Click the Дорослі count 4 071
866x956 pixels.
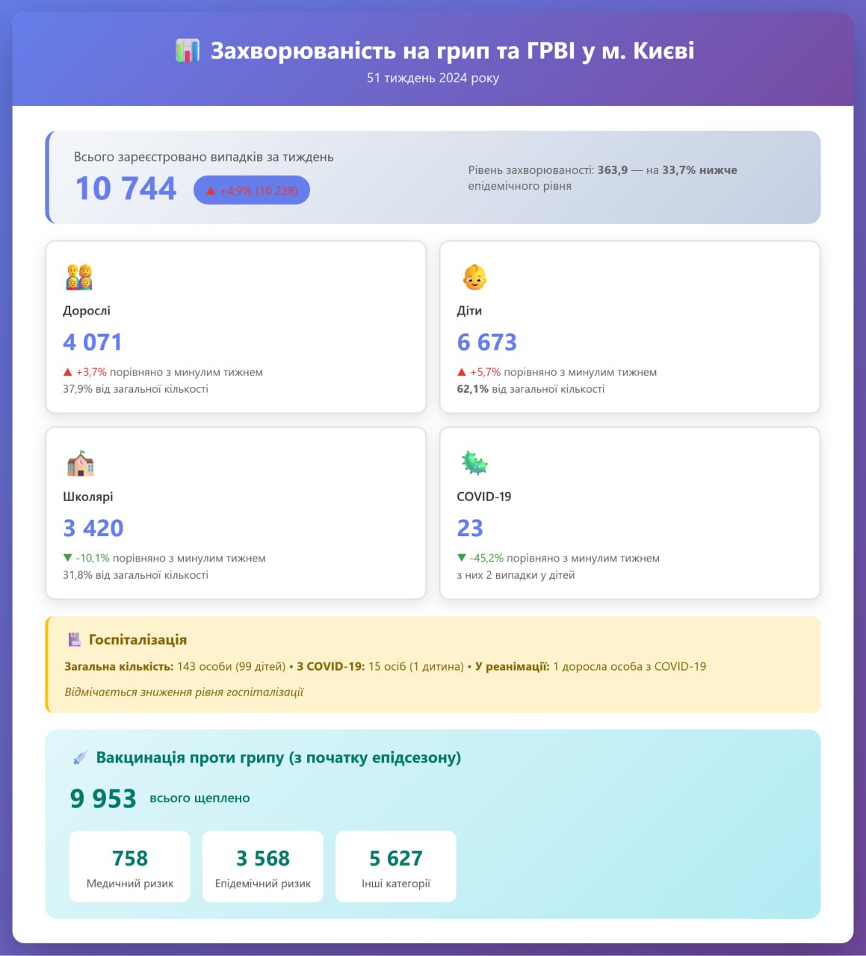pos(93,342)
